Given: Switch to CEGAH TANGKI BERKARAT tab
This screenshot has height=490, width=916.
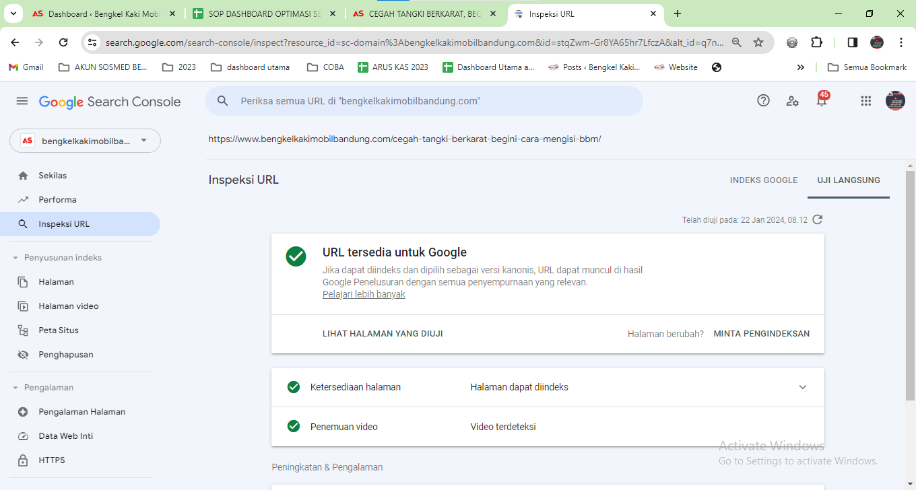Looking at the screenshot, I should point(425,13).
